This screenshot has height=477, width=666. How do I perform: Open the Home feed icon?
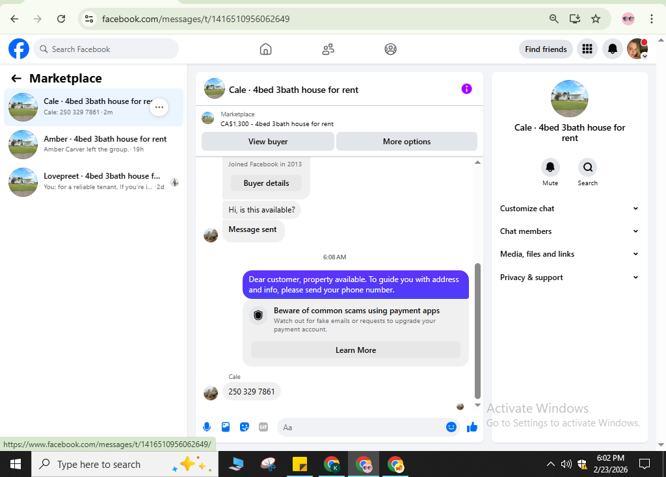coord(265,49)
